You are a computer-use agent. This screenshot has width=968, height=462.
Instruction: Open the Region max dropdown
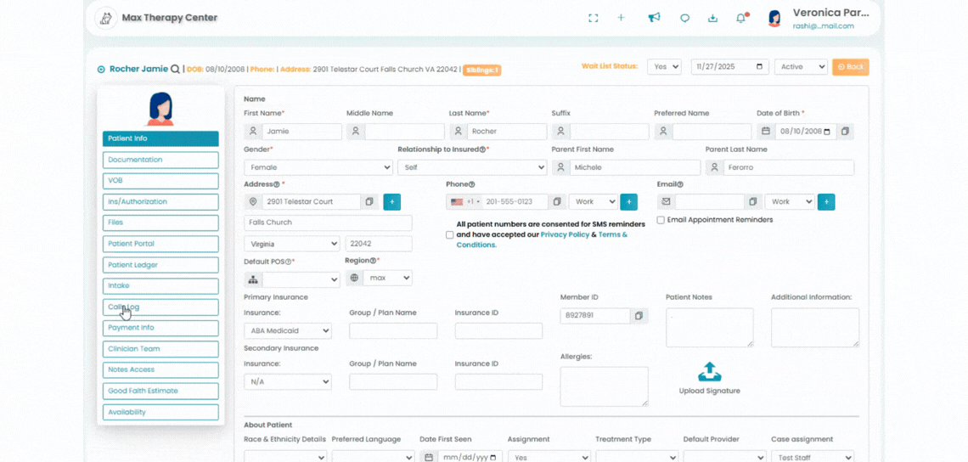tap(387, 278)
